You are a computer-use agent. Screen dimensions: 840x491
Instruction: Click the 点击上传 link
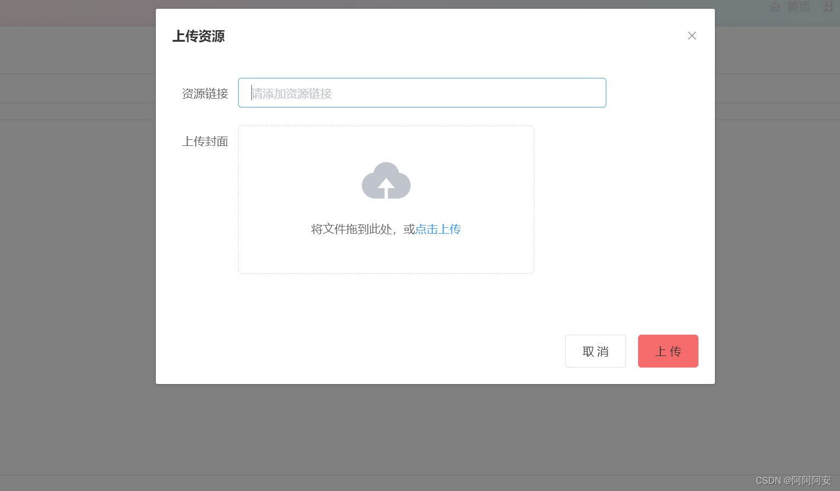438,229
